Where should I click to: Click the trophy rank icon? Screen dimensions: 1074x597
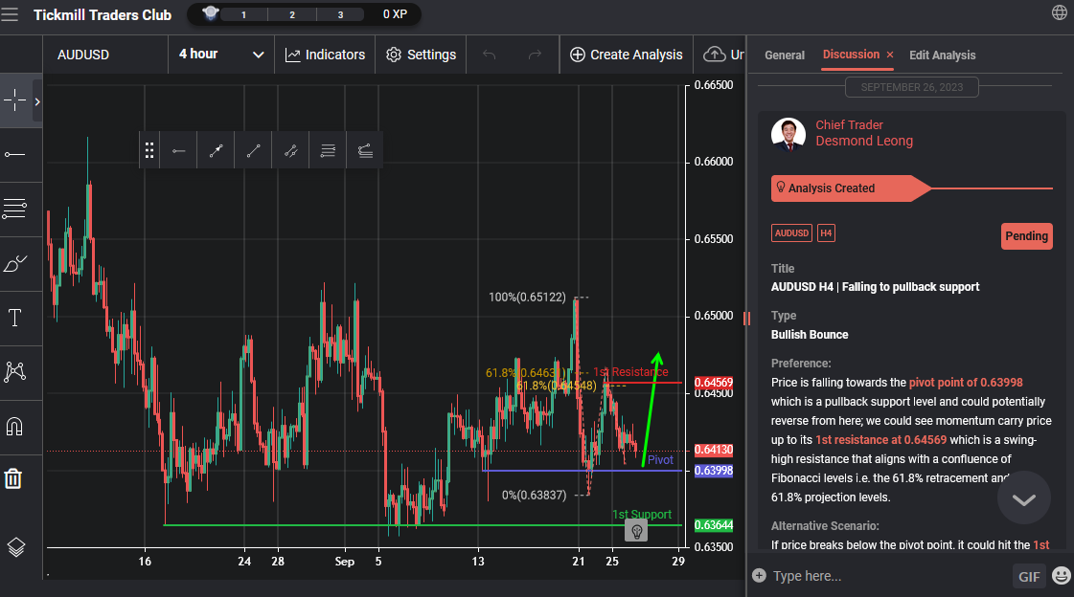click(210, 13)
